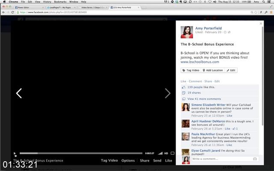The image size is (274, 171).
Task: Click the Wi-Fi menu bar icon
Action: coord(210,2)
